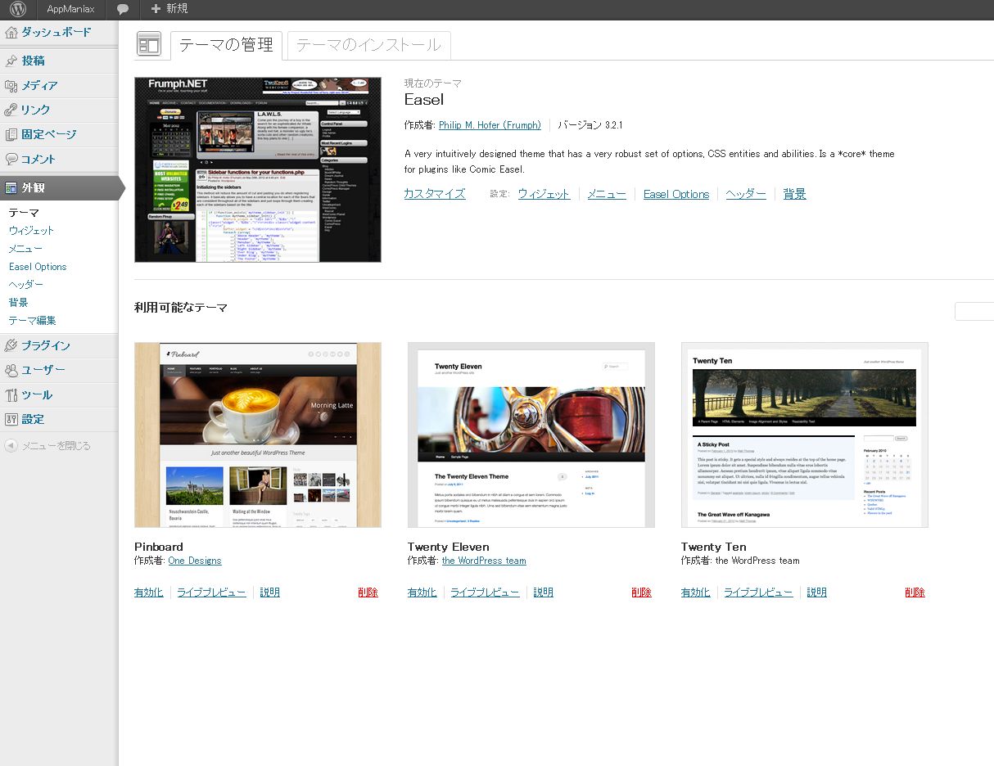Select ヘッダー in sidebar submenu
The height and width of the screenshot is (766, 994).
tap(26, 285)
